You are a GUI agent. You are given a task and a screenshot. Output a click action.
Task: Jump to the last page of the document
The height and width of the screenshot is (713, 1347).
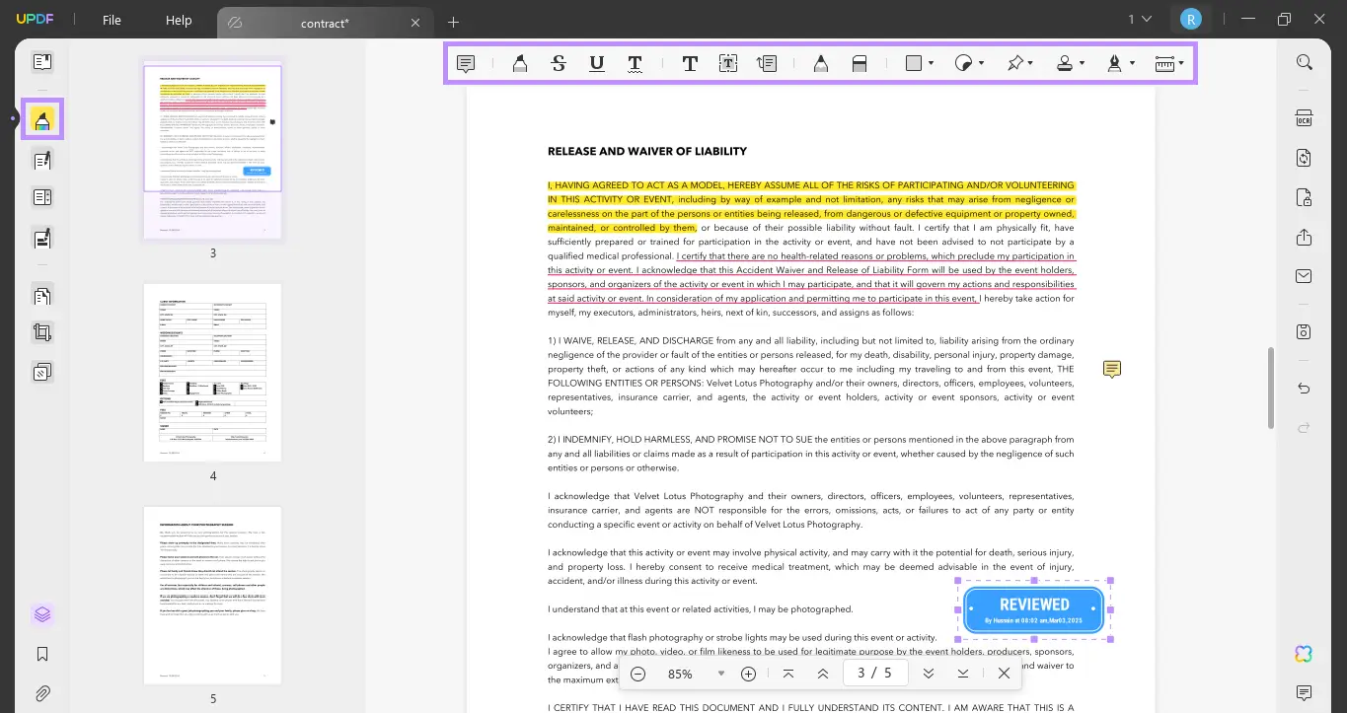(x=962, y=674)
